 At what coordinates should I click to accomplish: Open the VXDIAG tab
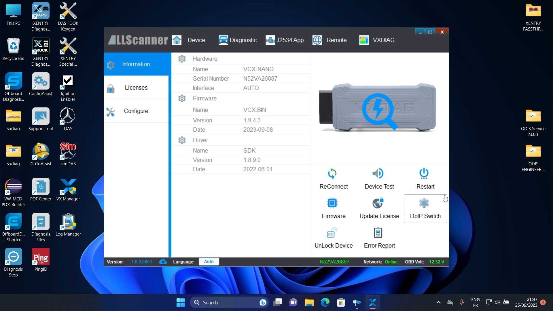377,40
